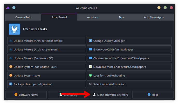Open the Help button
This screenshot has height=104, width=179.
pyautogui.click(x=153, y=95)
